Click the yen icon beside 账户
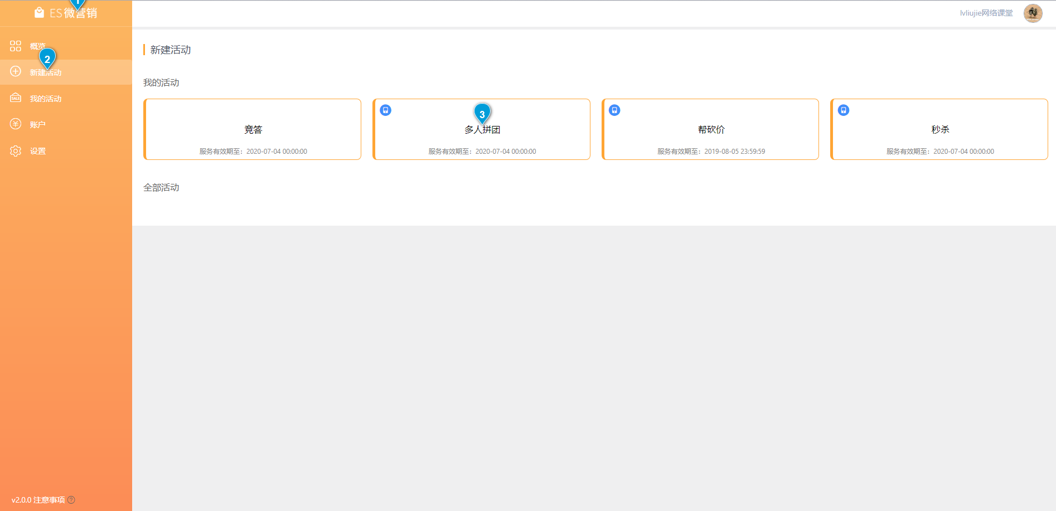Screen dimensions: 1056x511 pos(16,124)
